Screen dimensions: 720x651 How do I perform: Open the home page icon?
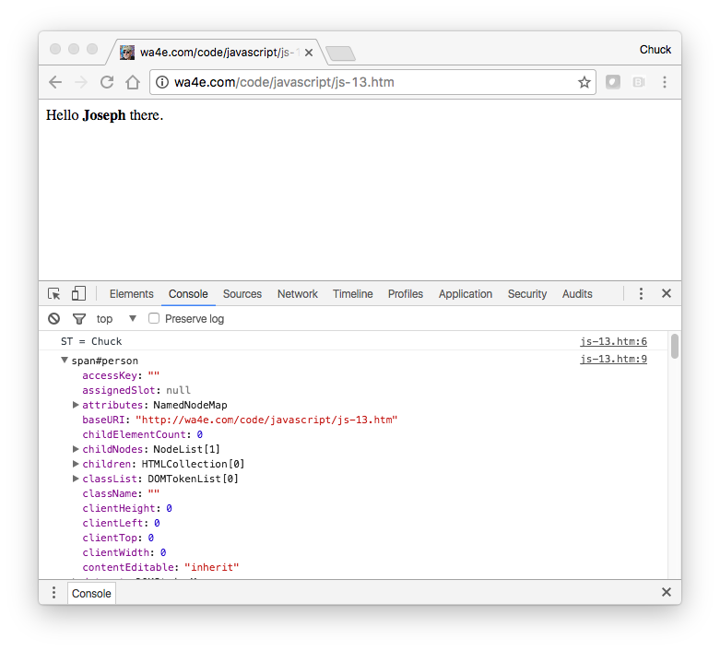point(133,82)
